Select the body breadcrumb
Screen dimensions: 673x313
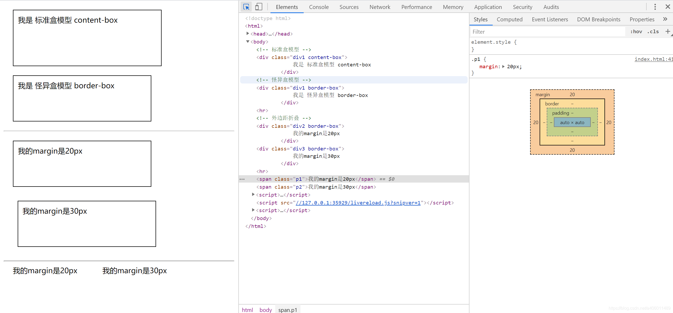265,310
